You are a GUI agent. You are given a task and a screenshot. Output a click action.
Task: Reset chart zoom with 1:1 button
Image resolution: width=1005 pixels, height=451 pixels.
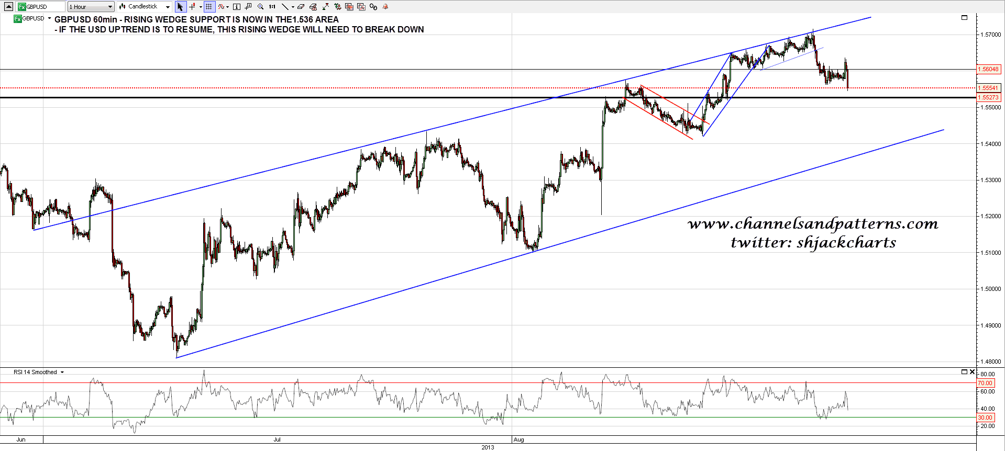[272, 7]
